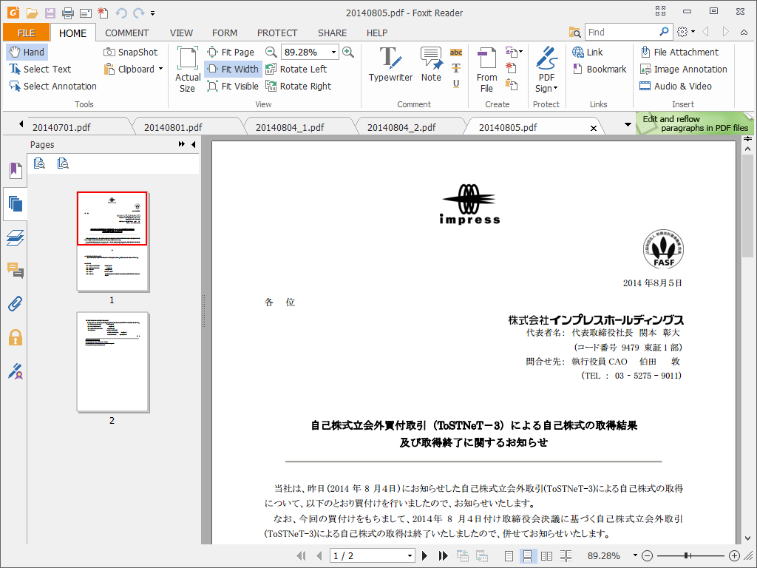Zoom out with the ribbon magnifier minus

(x=271, y=53)
